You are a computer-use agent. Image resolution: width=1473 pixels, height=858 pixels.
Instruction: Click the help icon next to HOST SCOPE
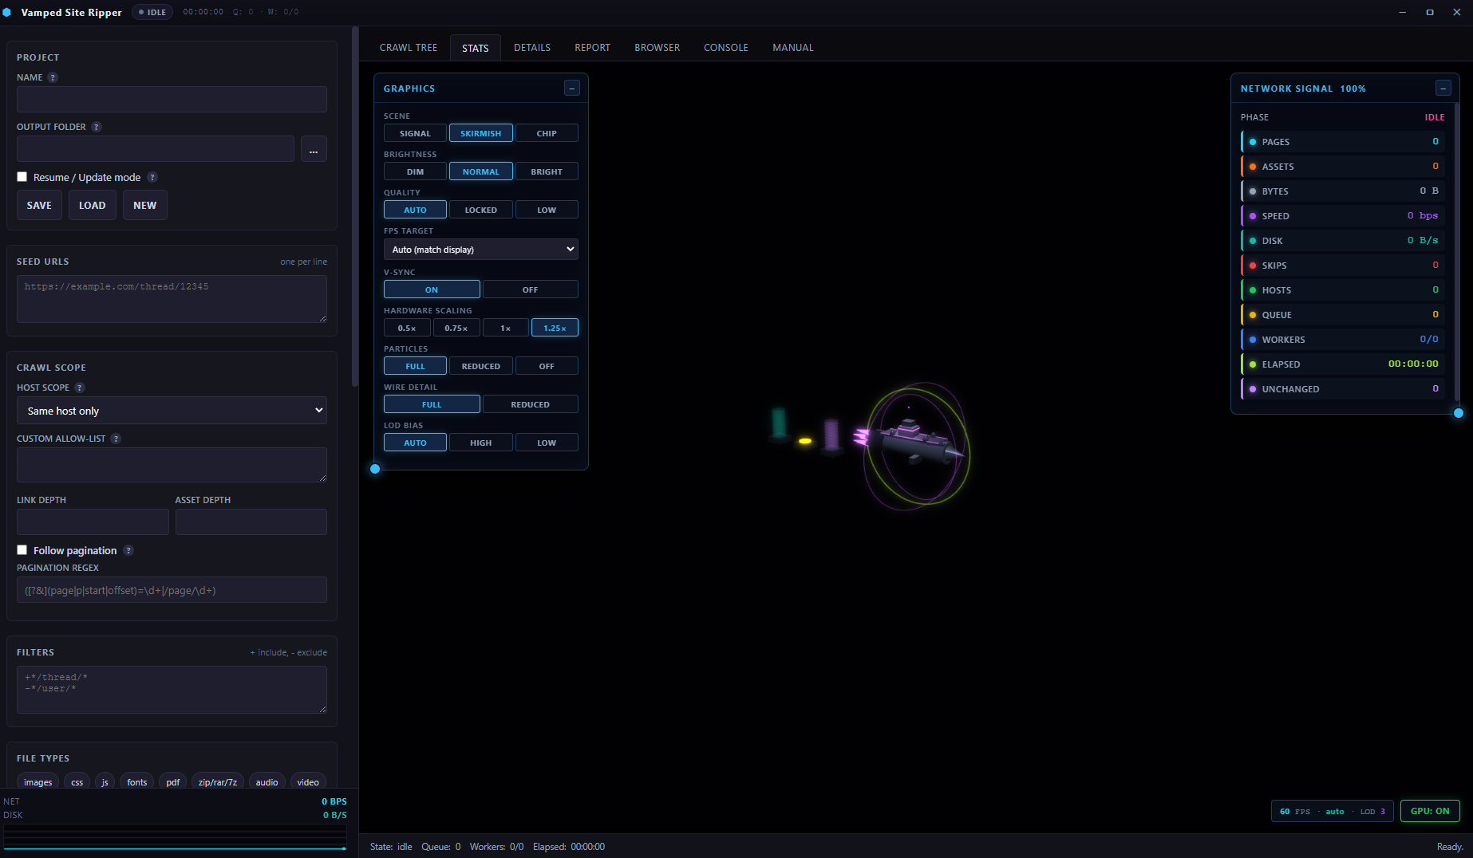(x=80, y=388)
